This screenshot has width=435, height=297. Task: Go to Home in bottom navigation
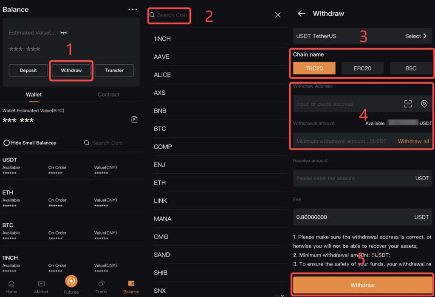tap(11, 287)
